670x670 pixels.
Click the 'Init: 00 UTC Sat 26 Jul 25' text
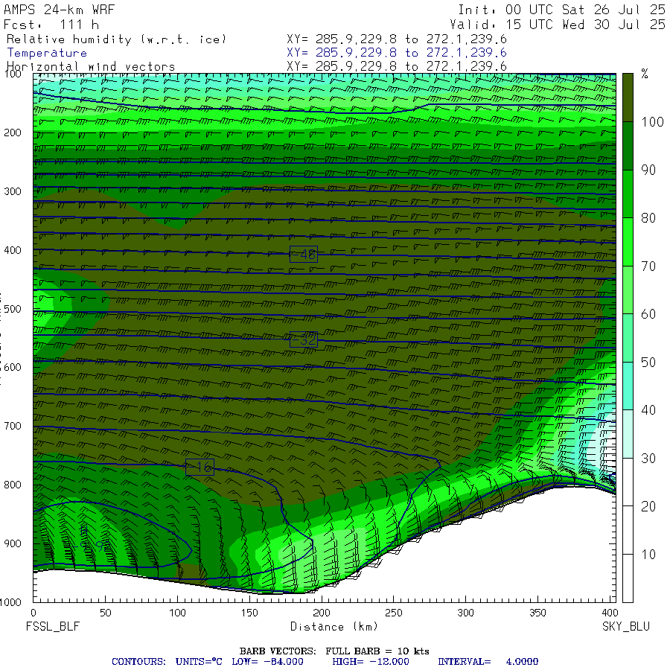(x=561, y=10)
